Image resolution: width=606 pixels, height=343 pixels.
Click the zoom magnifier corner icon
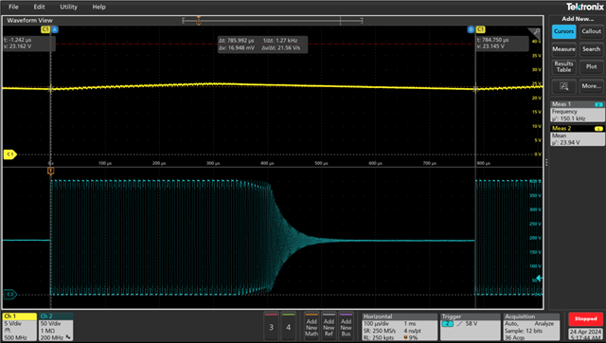[x=534, y=33]
